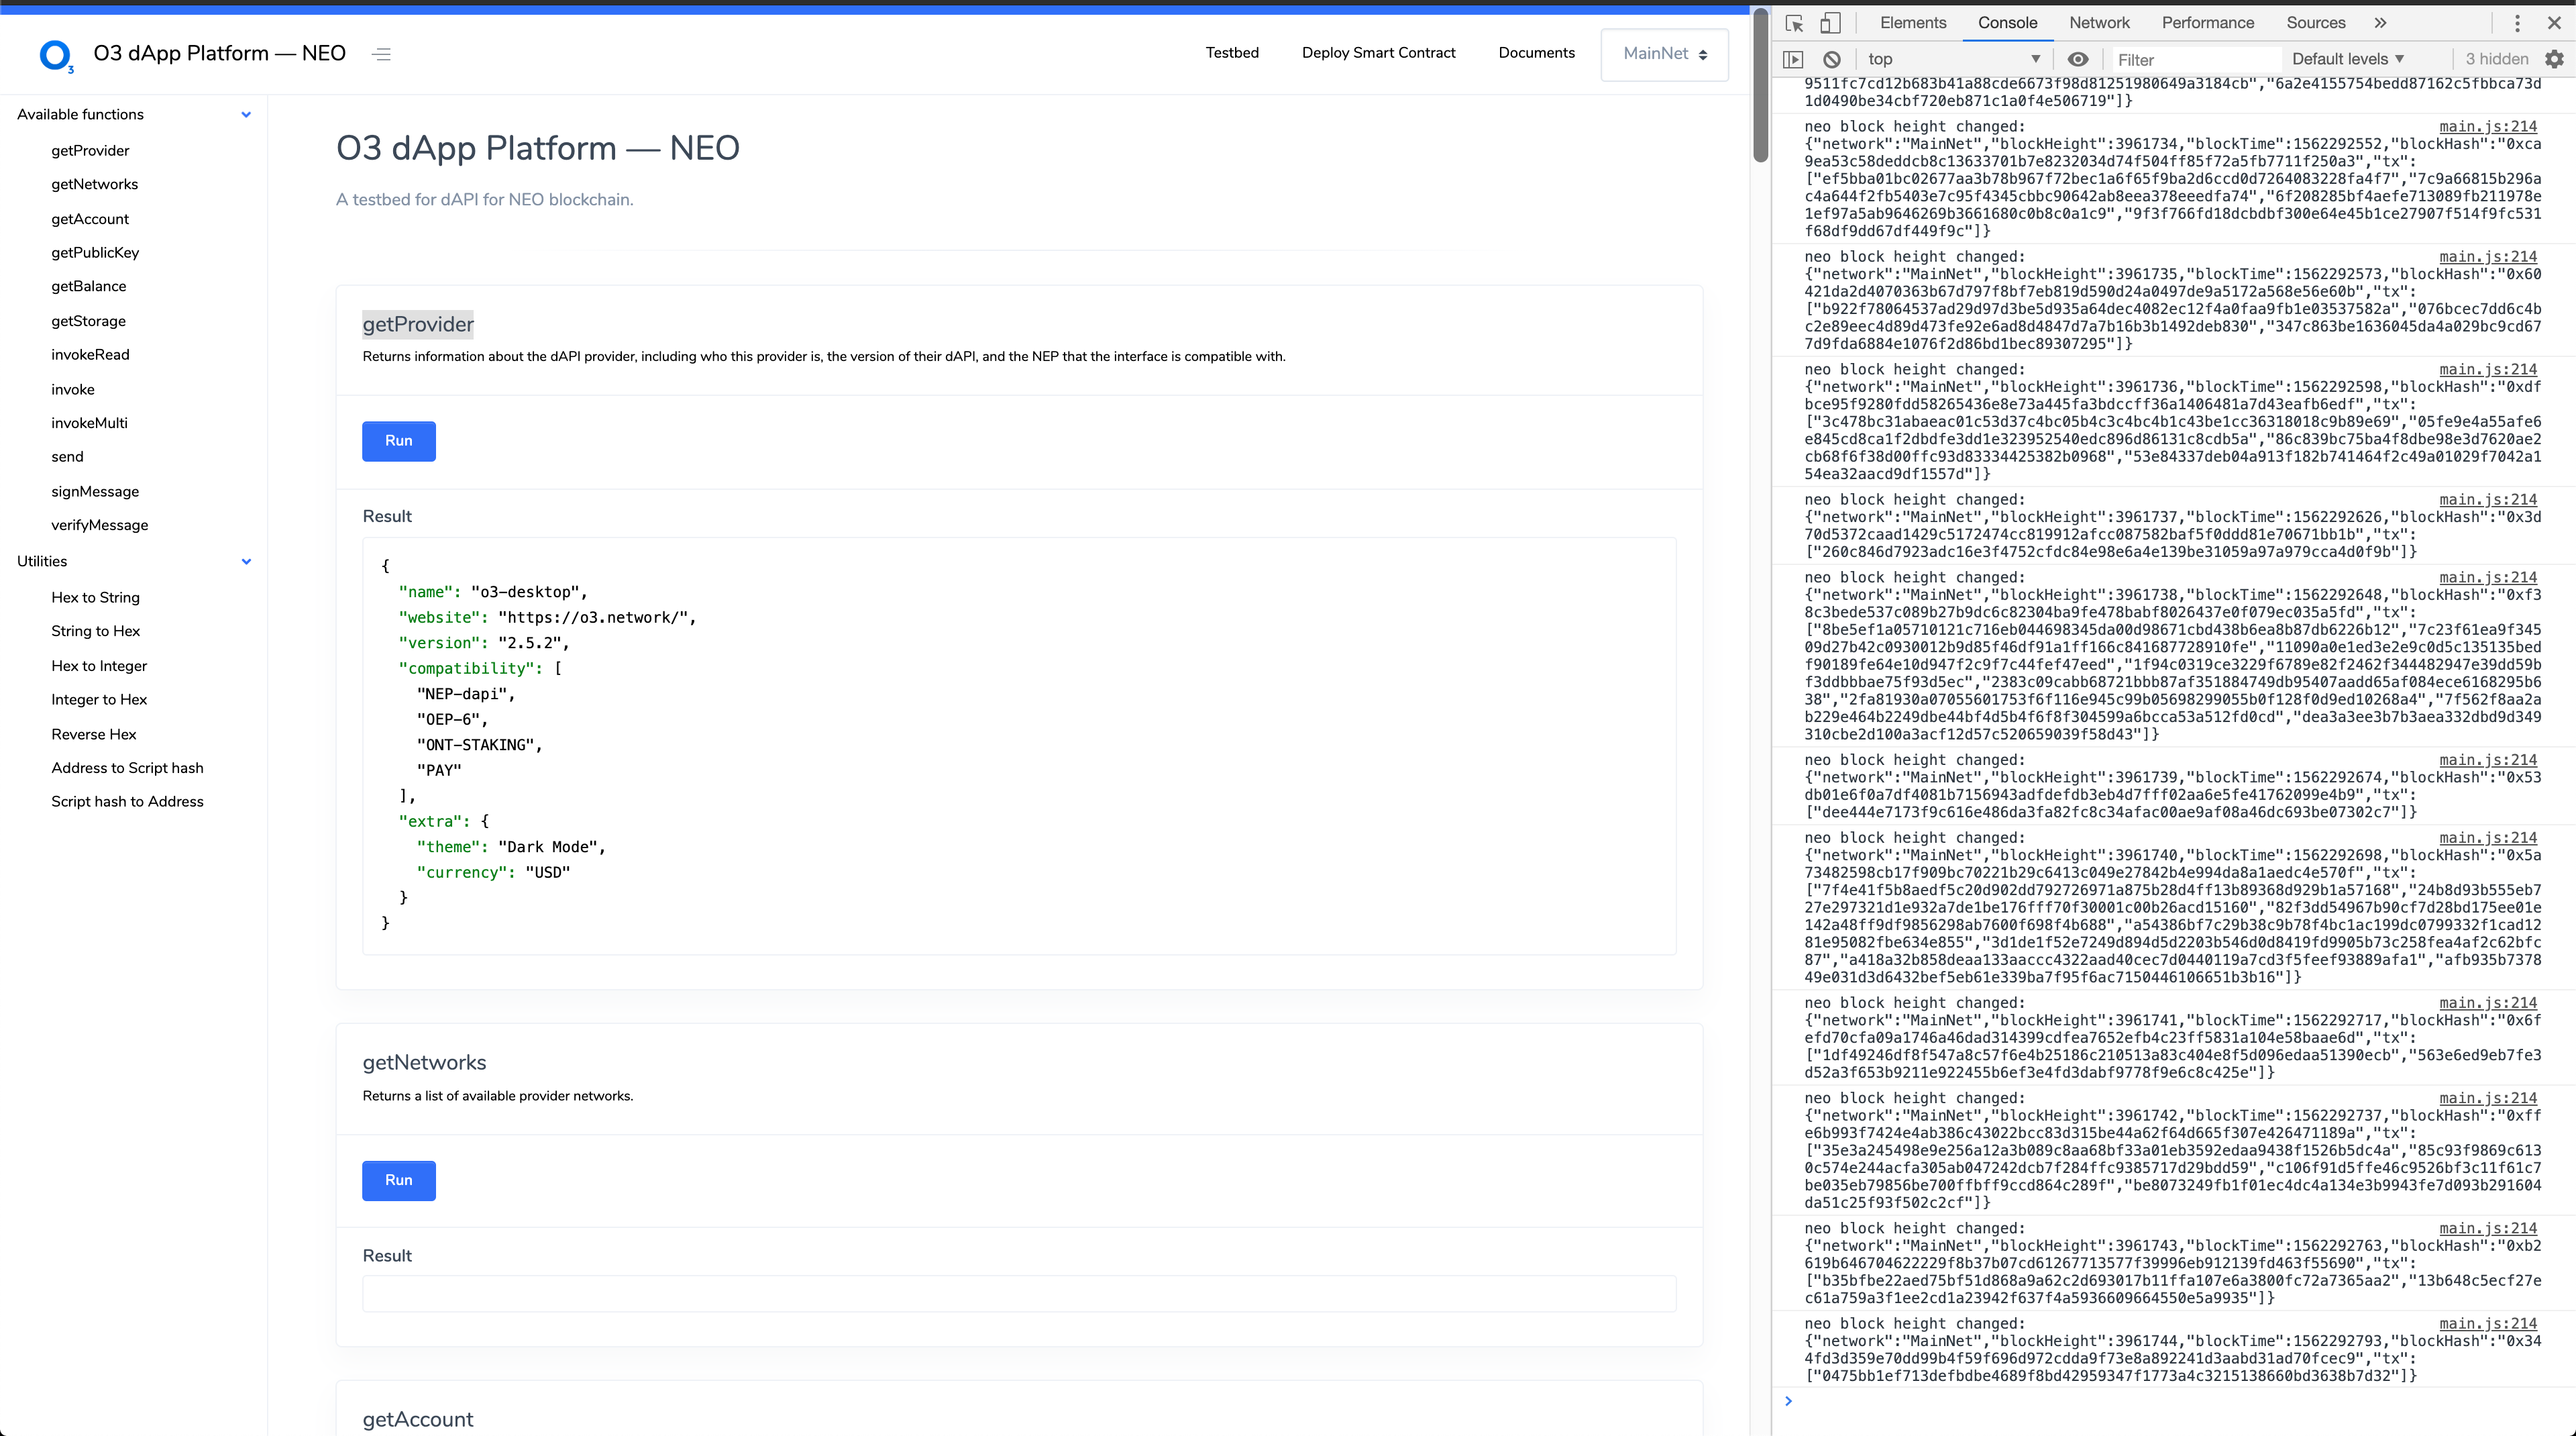Switch to Sources tab
Viewport: 2576px width, 1436px height.
[2315, 23]
